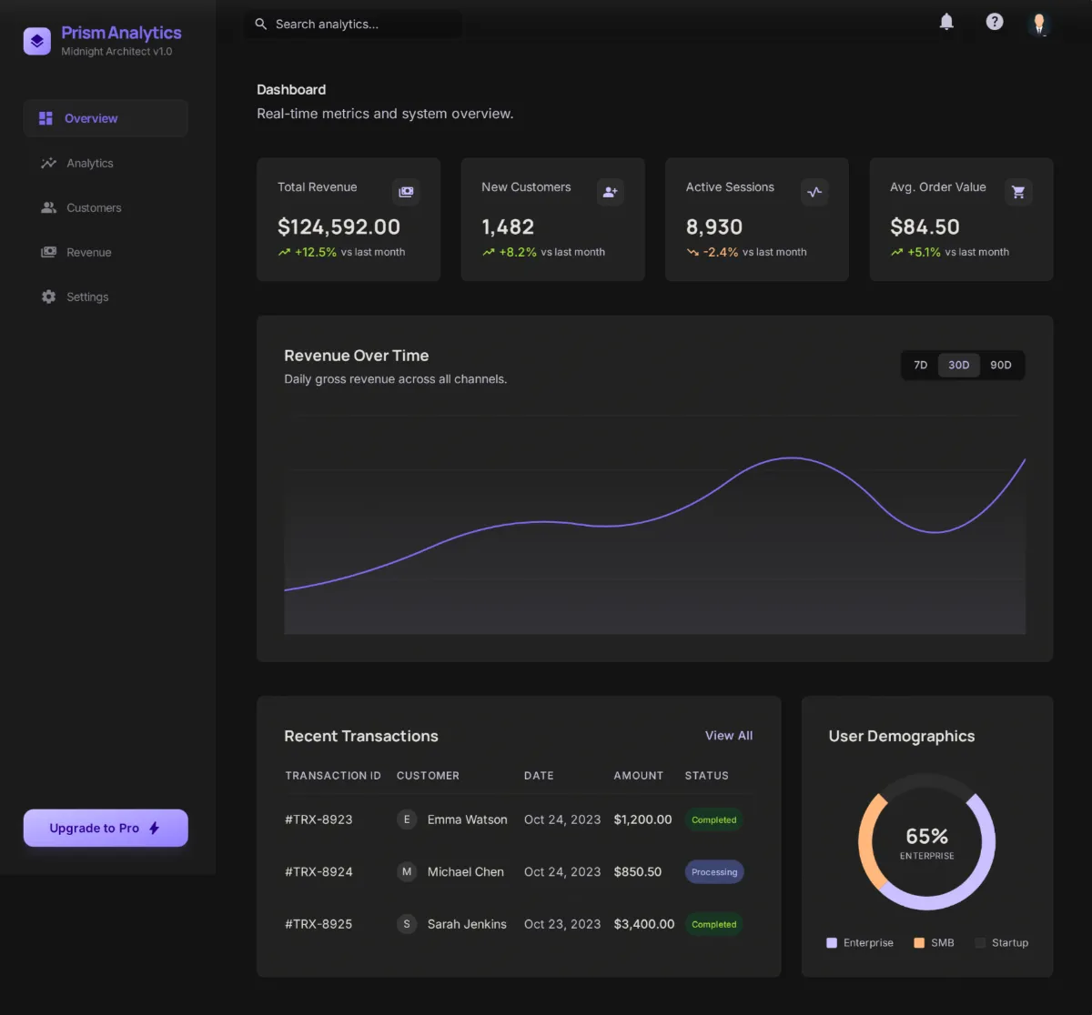Viewport: 1092px width, 1015px height.
Task: Click the Startup legend swatch
Action: point(980,943)
